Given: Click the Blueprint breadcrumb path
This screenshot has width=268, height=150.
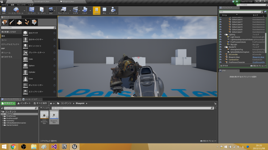Looking at the screenshot, I should (x=80, y=103).
